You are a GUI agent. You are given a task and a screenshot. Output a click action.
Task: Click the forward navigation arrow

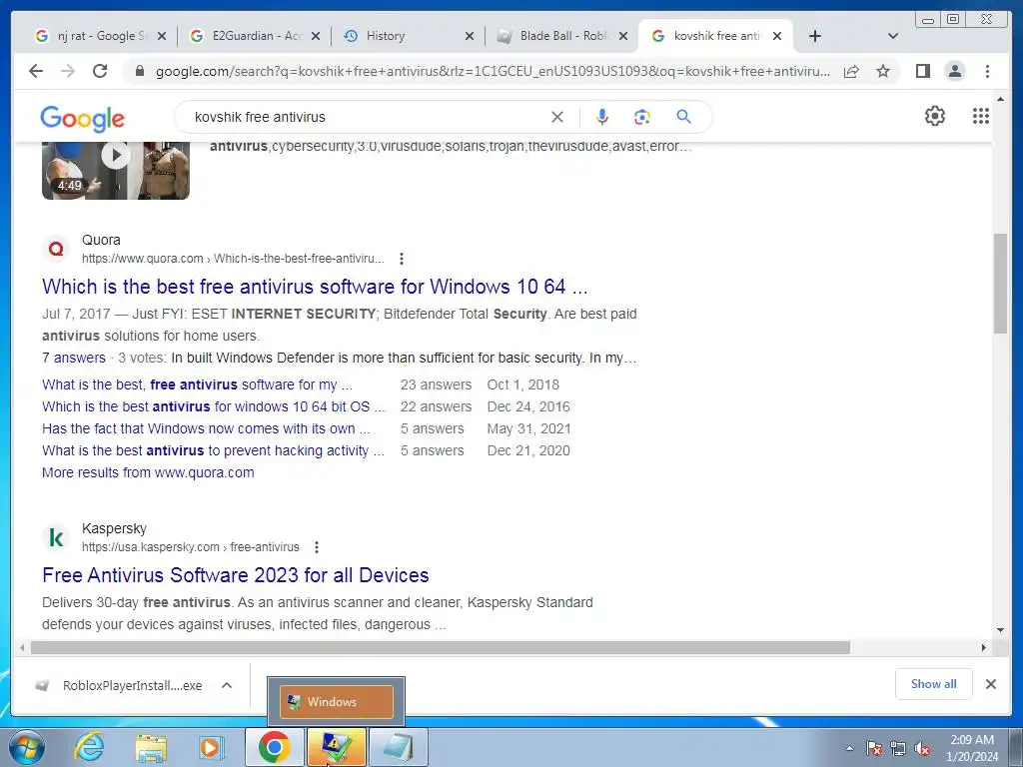(x=68, y=71)
